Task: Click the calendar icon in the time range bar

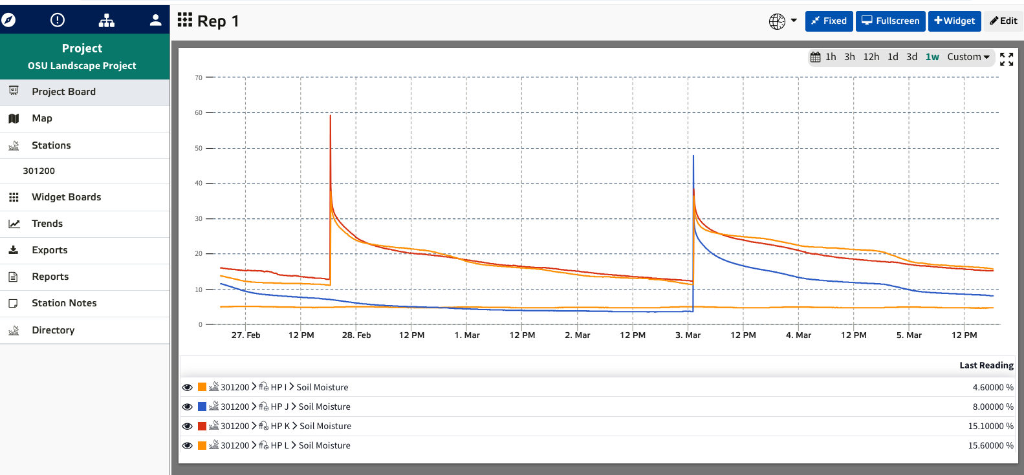Action: tap(816, 57)
